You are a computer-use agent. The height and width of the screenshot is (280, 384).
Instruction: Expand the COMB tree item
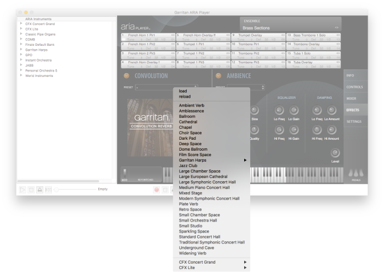pyautogui.click(x=21, y=39)
